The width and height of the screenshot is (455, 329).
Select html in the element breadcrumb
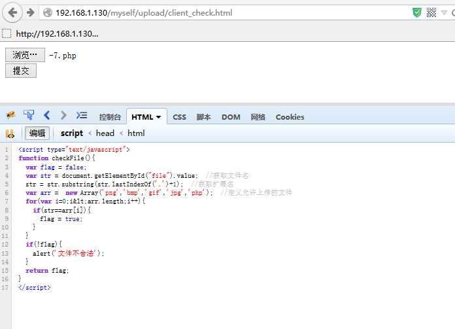(x=136, y=133)
